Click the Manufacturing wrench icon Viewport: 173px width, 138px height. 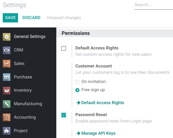point(7,104)
